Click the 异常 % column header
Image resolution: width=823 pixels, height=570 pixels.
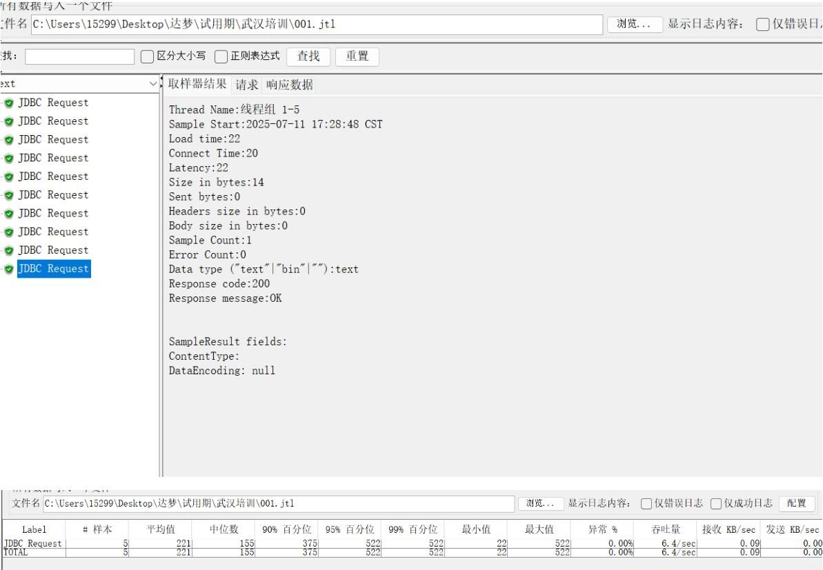[602, 529]
